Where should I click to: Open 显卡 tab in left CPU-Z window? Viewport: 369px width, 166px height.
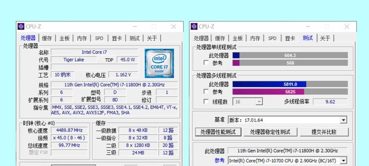[117, 38]
